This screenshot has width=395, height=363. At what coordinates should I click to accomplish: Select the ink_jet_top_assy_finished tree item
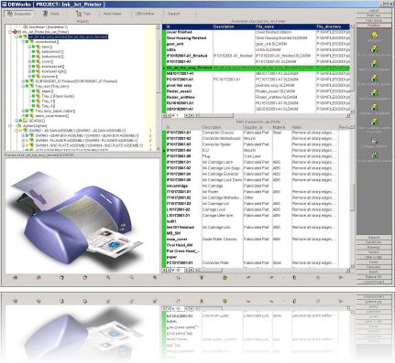click(68, 37)
